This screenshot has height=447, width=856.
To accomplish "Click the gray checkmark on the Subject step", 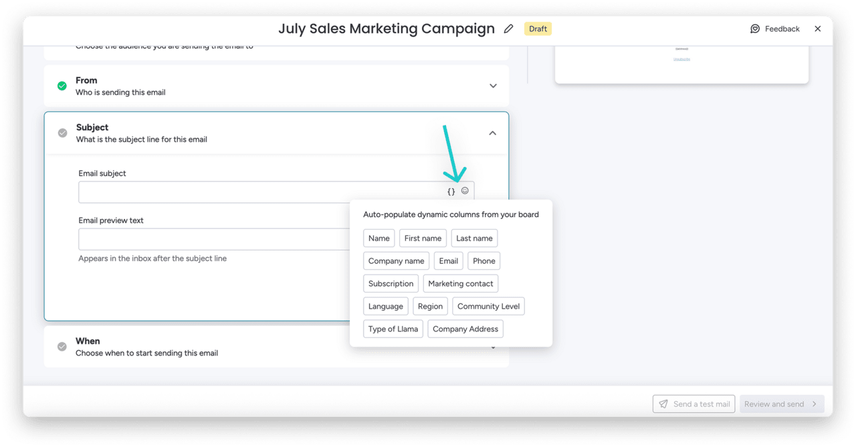I will tap(62, 132).
